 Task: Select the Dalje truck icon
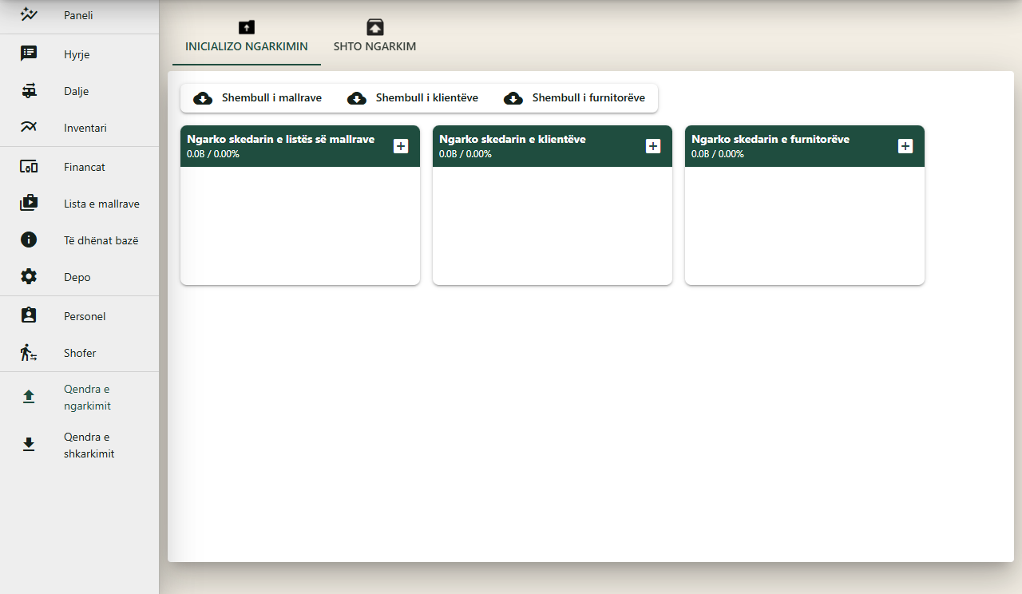click(29, 90)
